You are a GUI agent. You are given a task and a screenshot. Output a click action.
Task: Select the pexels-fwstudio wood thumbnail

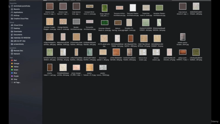point(90,68)
